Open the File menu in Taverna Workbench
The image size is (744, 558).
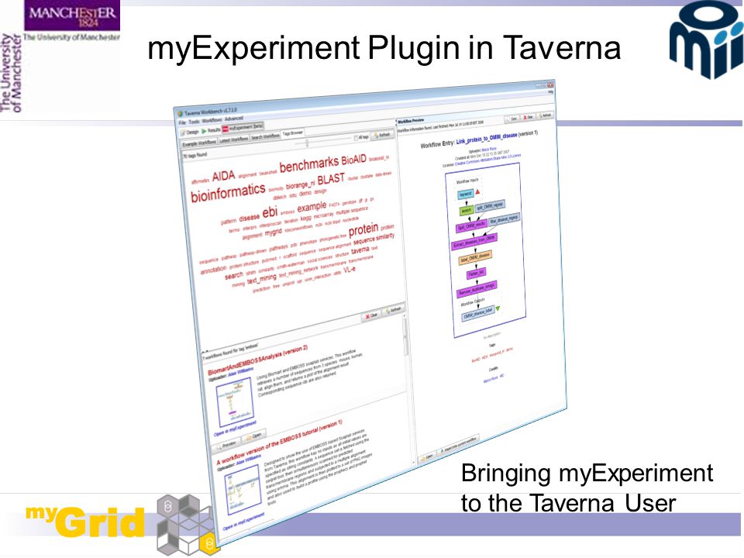(181, 123)
